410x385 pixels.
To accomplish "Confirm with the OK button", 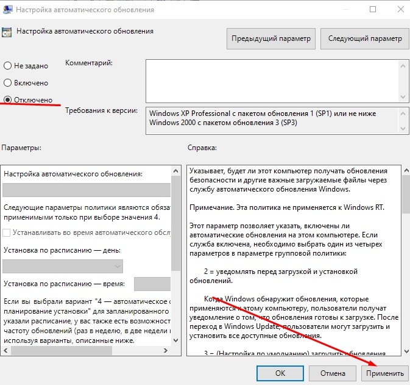I will pyautogui.click(x=280, y=373).
